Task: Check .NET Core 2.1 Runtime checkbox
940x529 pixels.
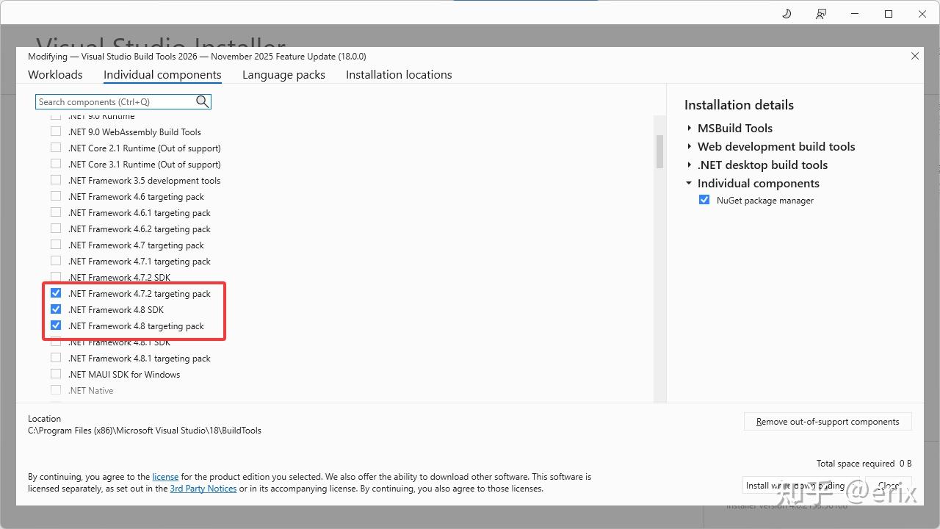Action: (x=56, y=148)
